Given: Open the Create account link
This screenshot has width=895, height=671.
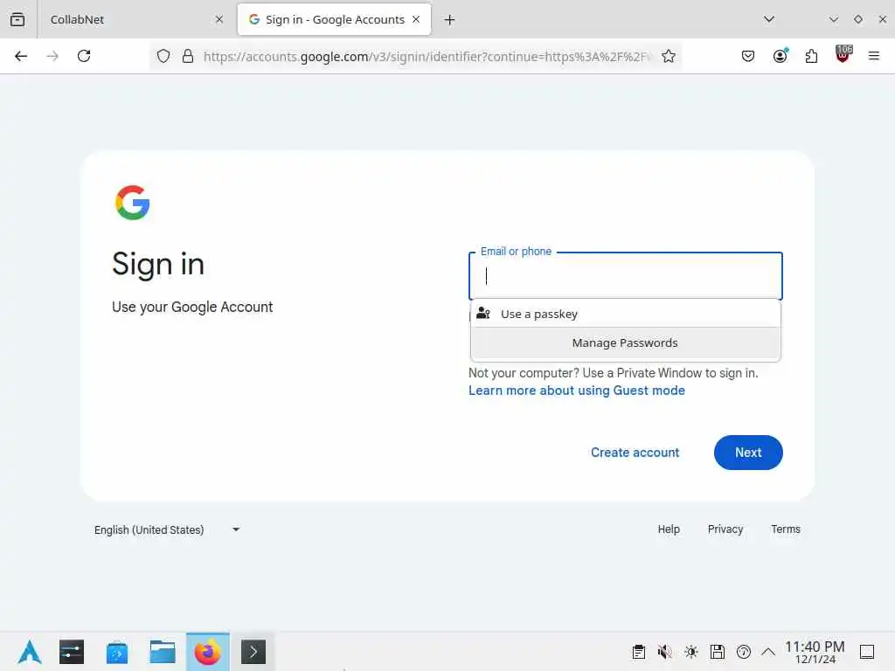Looking at the screenshot, I should [635, 453].
